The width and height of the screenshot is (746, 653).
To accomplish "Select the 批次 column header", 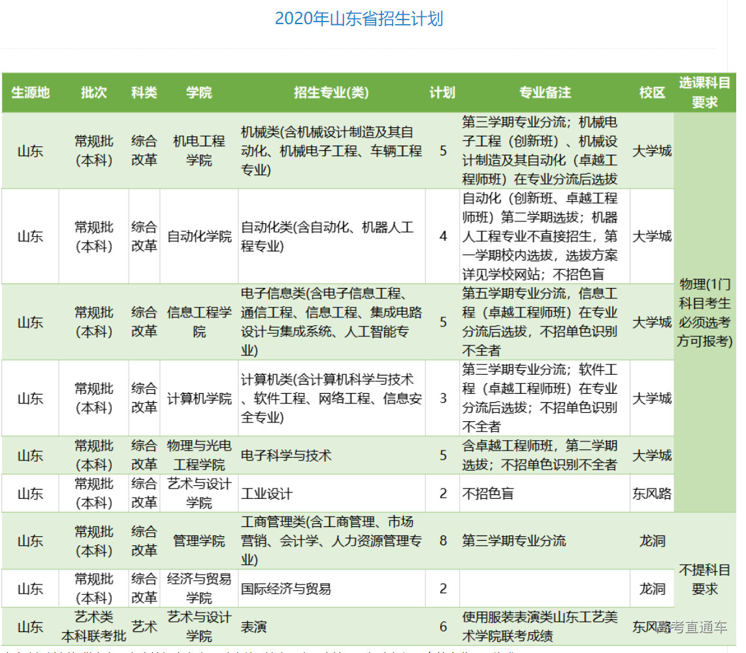I will pyautogui.click(x=93, y=93).
